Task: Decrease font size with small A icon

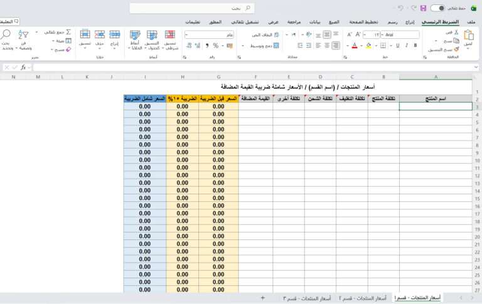Action: coord(350,34)
